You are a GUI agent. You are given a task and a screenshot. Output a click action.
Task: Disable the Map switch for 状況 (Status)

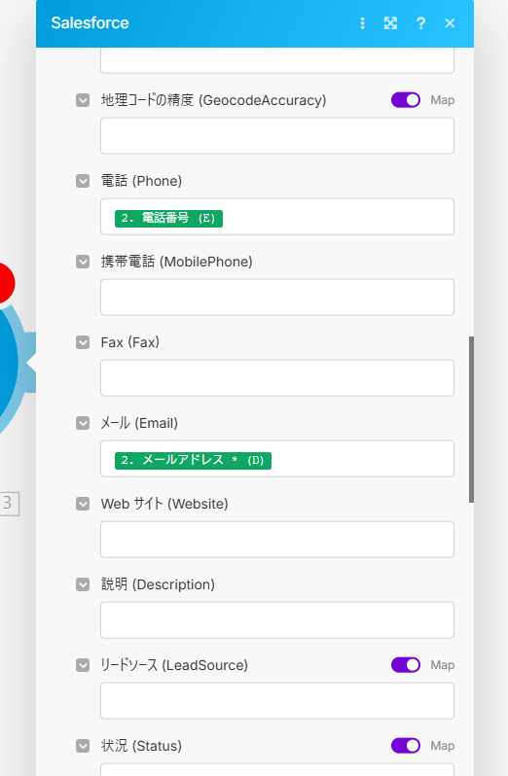(406, 746)
